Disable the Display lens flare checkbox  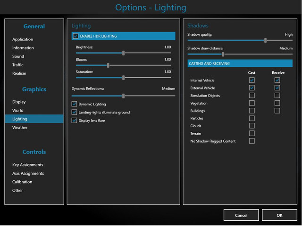(x=74, y=121)
